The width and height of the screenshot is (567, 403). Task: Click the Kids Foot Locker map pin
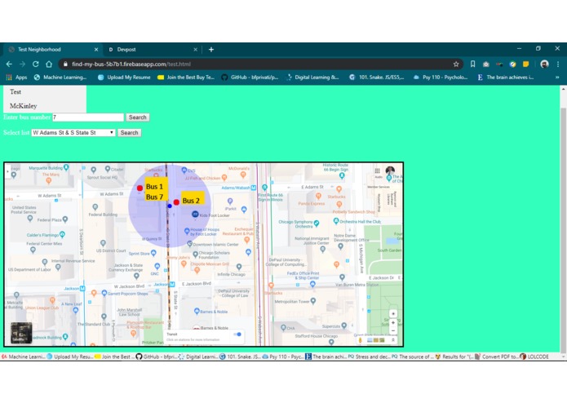[x=195, y=215]
